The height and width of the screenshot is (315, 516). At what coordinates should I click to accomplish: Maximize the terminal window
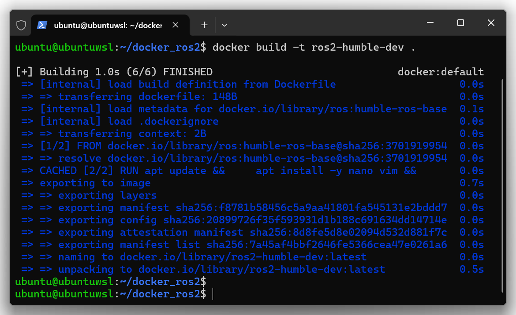coord(460,23)
